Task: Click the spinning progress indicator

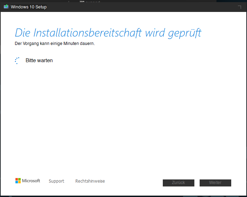Action: (x=17, y=60)
